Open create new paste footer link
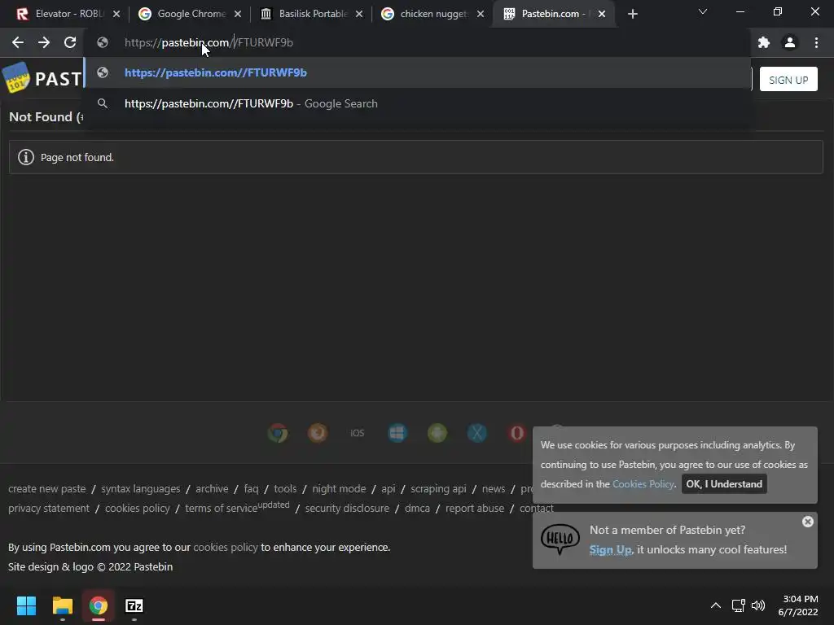This screenshot has height=625, width=834. tap(46, 489)
